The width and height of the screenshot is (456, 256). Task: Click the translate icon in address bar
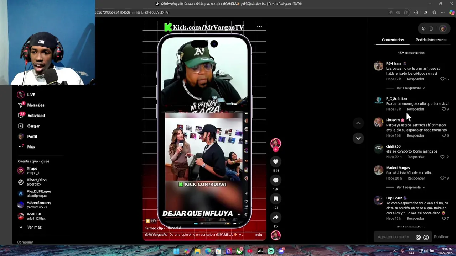[x=398, y=12]
